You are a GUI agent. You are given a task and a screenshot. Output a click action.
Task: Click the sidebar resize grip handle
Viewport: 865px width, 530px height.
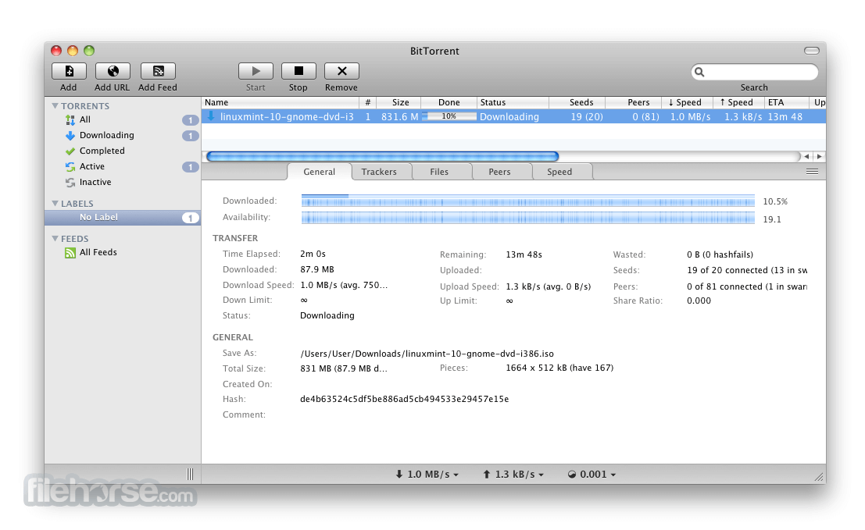tap(191, 475)
